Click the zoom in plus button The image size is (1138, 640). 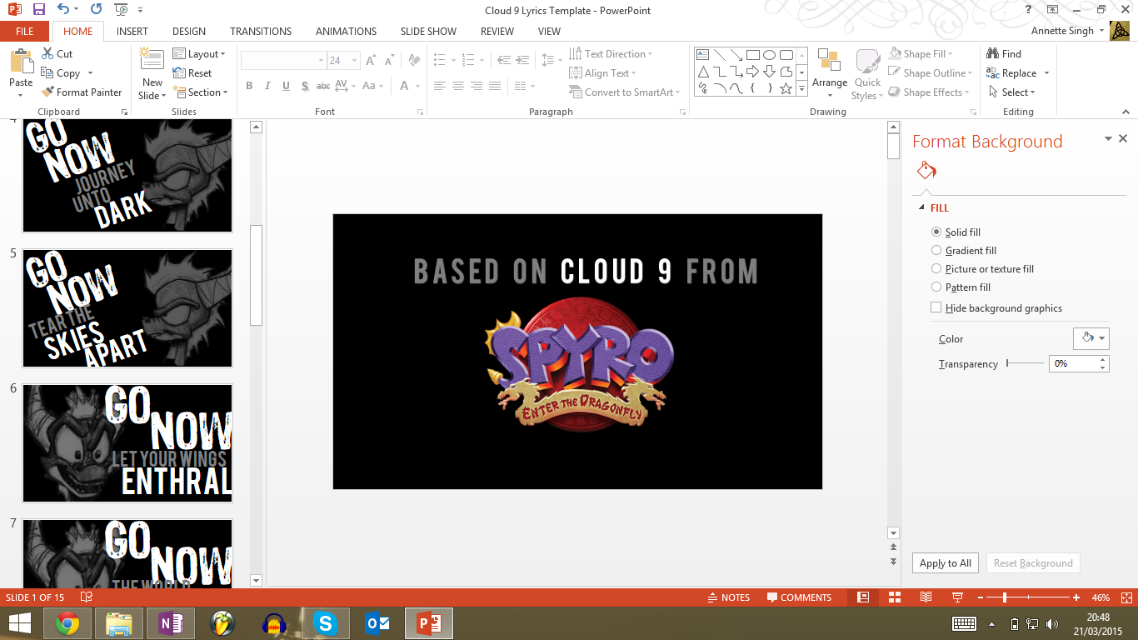click(x=1076, y=597)
